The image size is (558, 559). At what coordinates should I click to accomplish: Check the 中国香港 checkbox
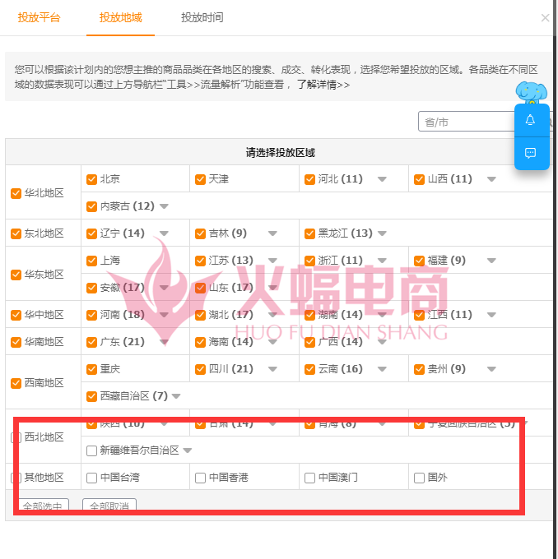200,478
